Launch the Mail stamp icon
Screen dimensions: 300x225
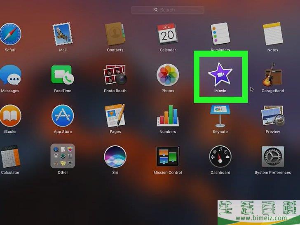(63, 34)
